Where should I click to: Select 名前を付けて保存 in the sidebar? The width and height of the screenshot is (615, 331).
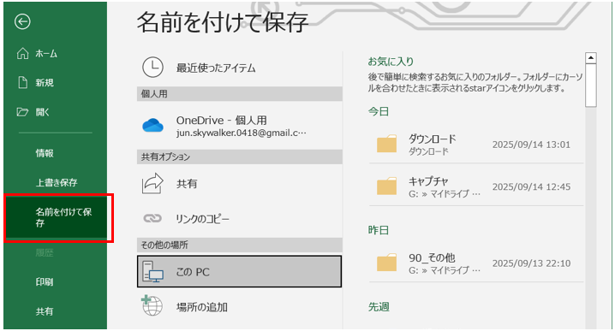(x=56, y=217)
